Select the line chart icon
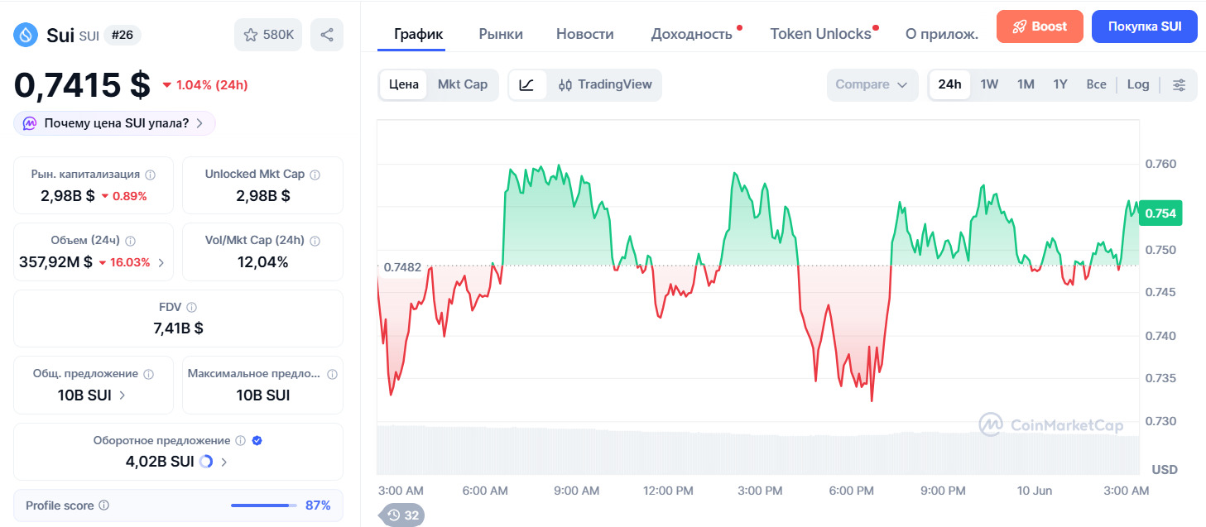This screenshot has width=1206, height=527. [x=527, y=84]
